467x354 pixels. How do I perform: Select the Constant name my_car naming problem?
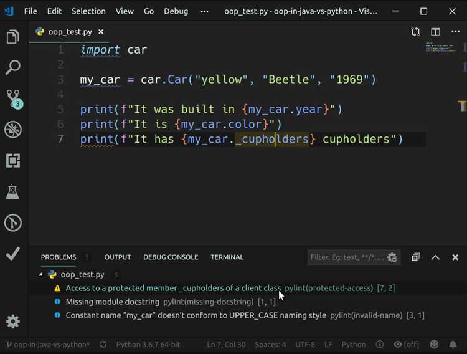click(247, 315)
